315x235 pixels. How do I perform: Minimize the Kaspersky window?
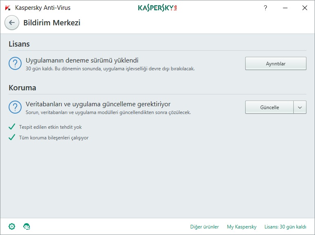pyautogui.click(x=285, y=8)
